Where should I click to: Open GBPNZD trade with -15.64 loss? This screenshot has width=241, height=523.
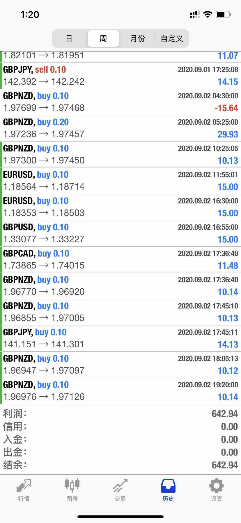120,102
